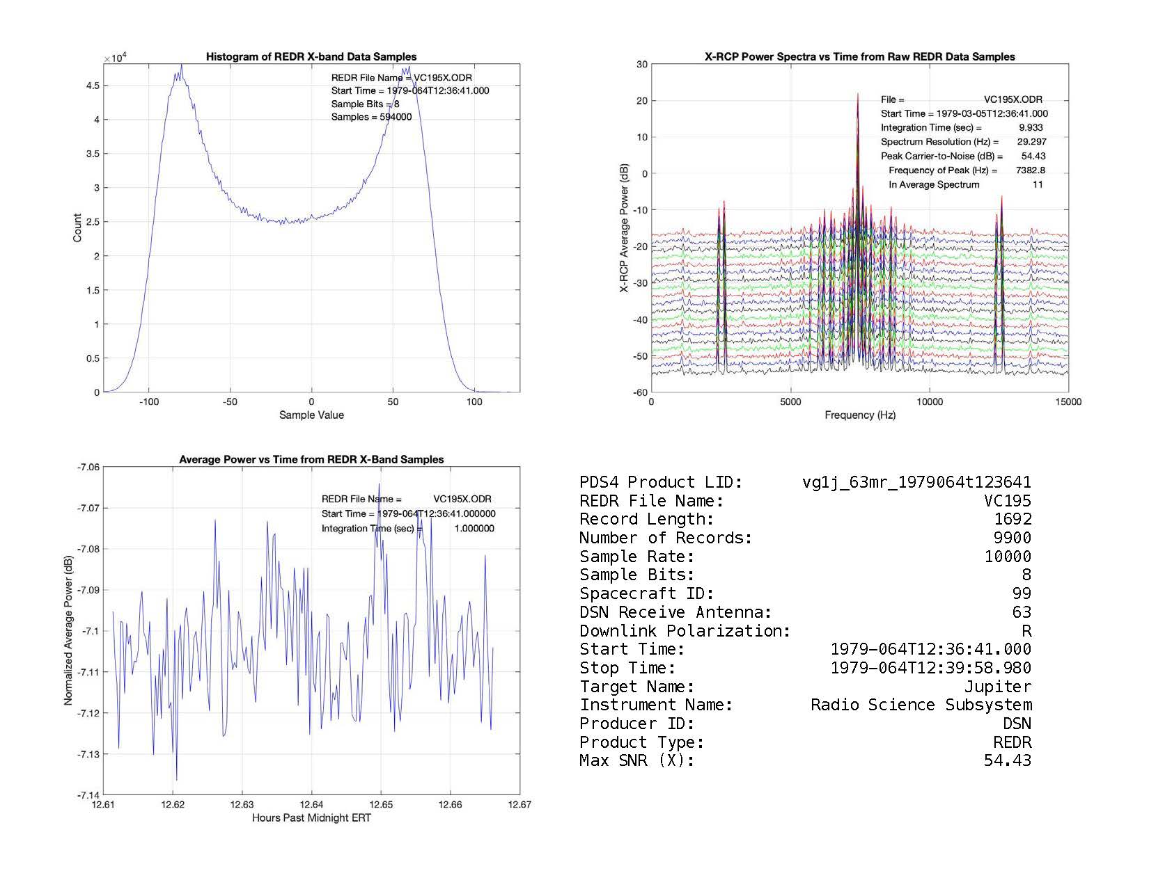Click the 'Sample Rate:' 10000 value

[1008, 557]
